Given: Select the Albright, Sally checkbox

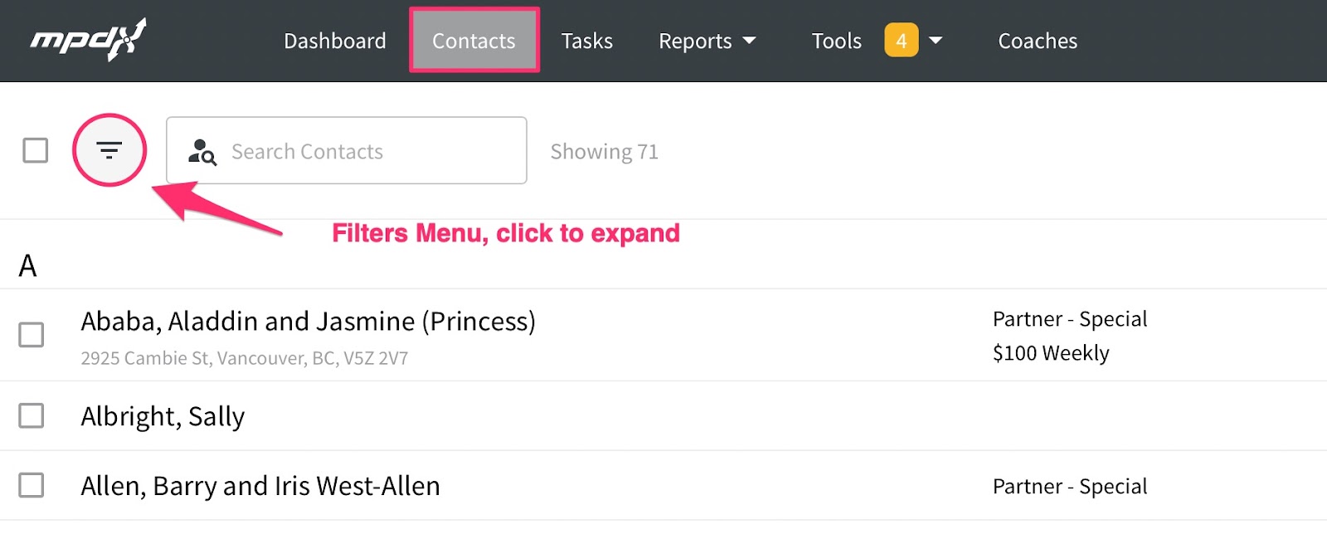Looking at the screenshot, I should coord(32,415).
